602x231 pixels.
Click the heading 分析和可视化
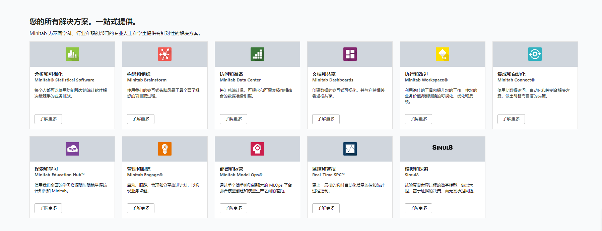pos(49,74)
